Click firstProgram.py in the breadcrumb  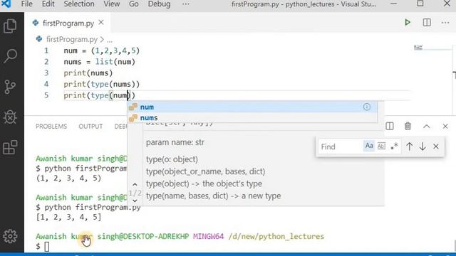pos(72,39)
